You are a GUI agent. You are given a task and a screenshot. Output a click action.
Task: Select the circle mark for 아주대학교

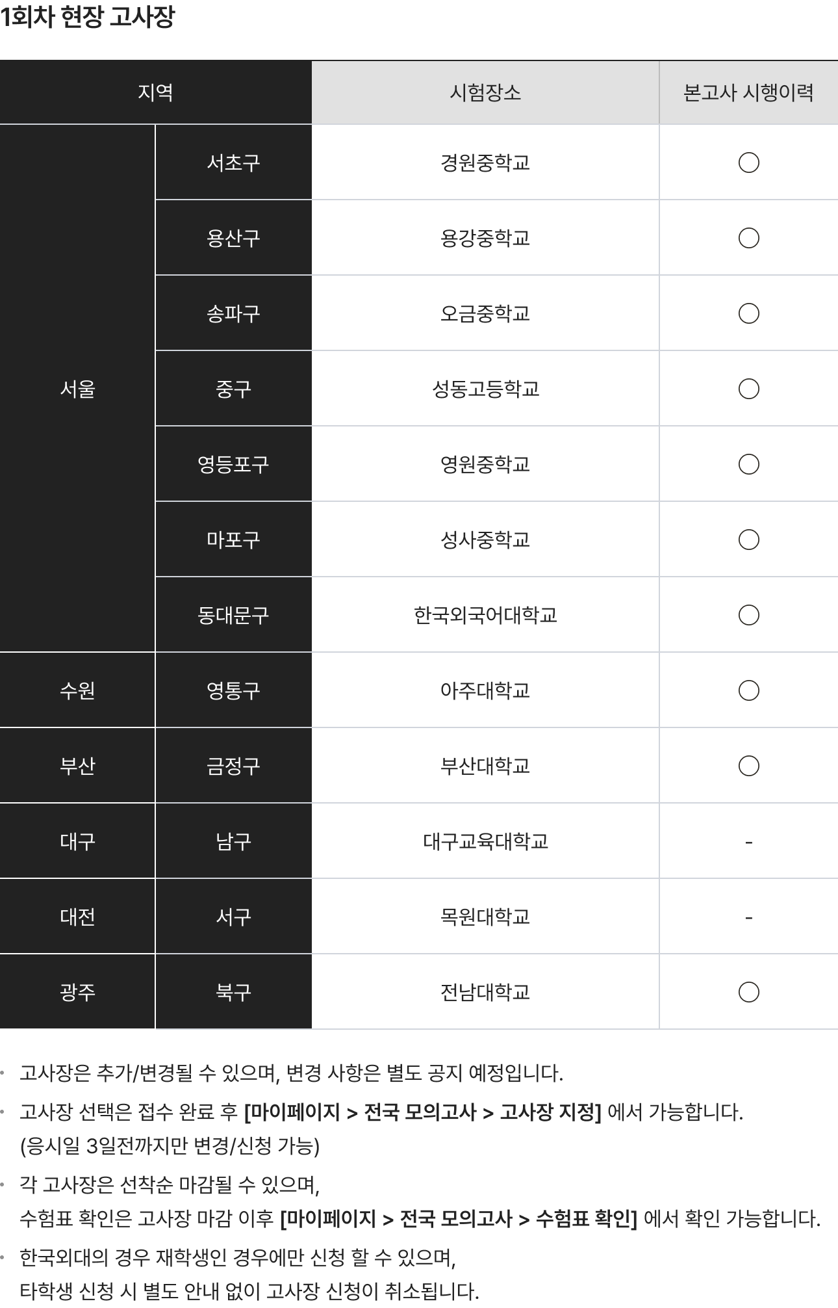(748, 690)
